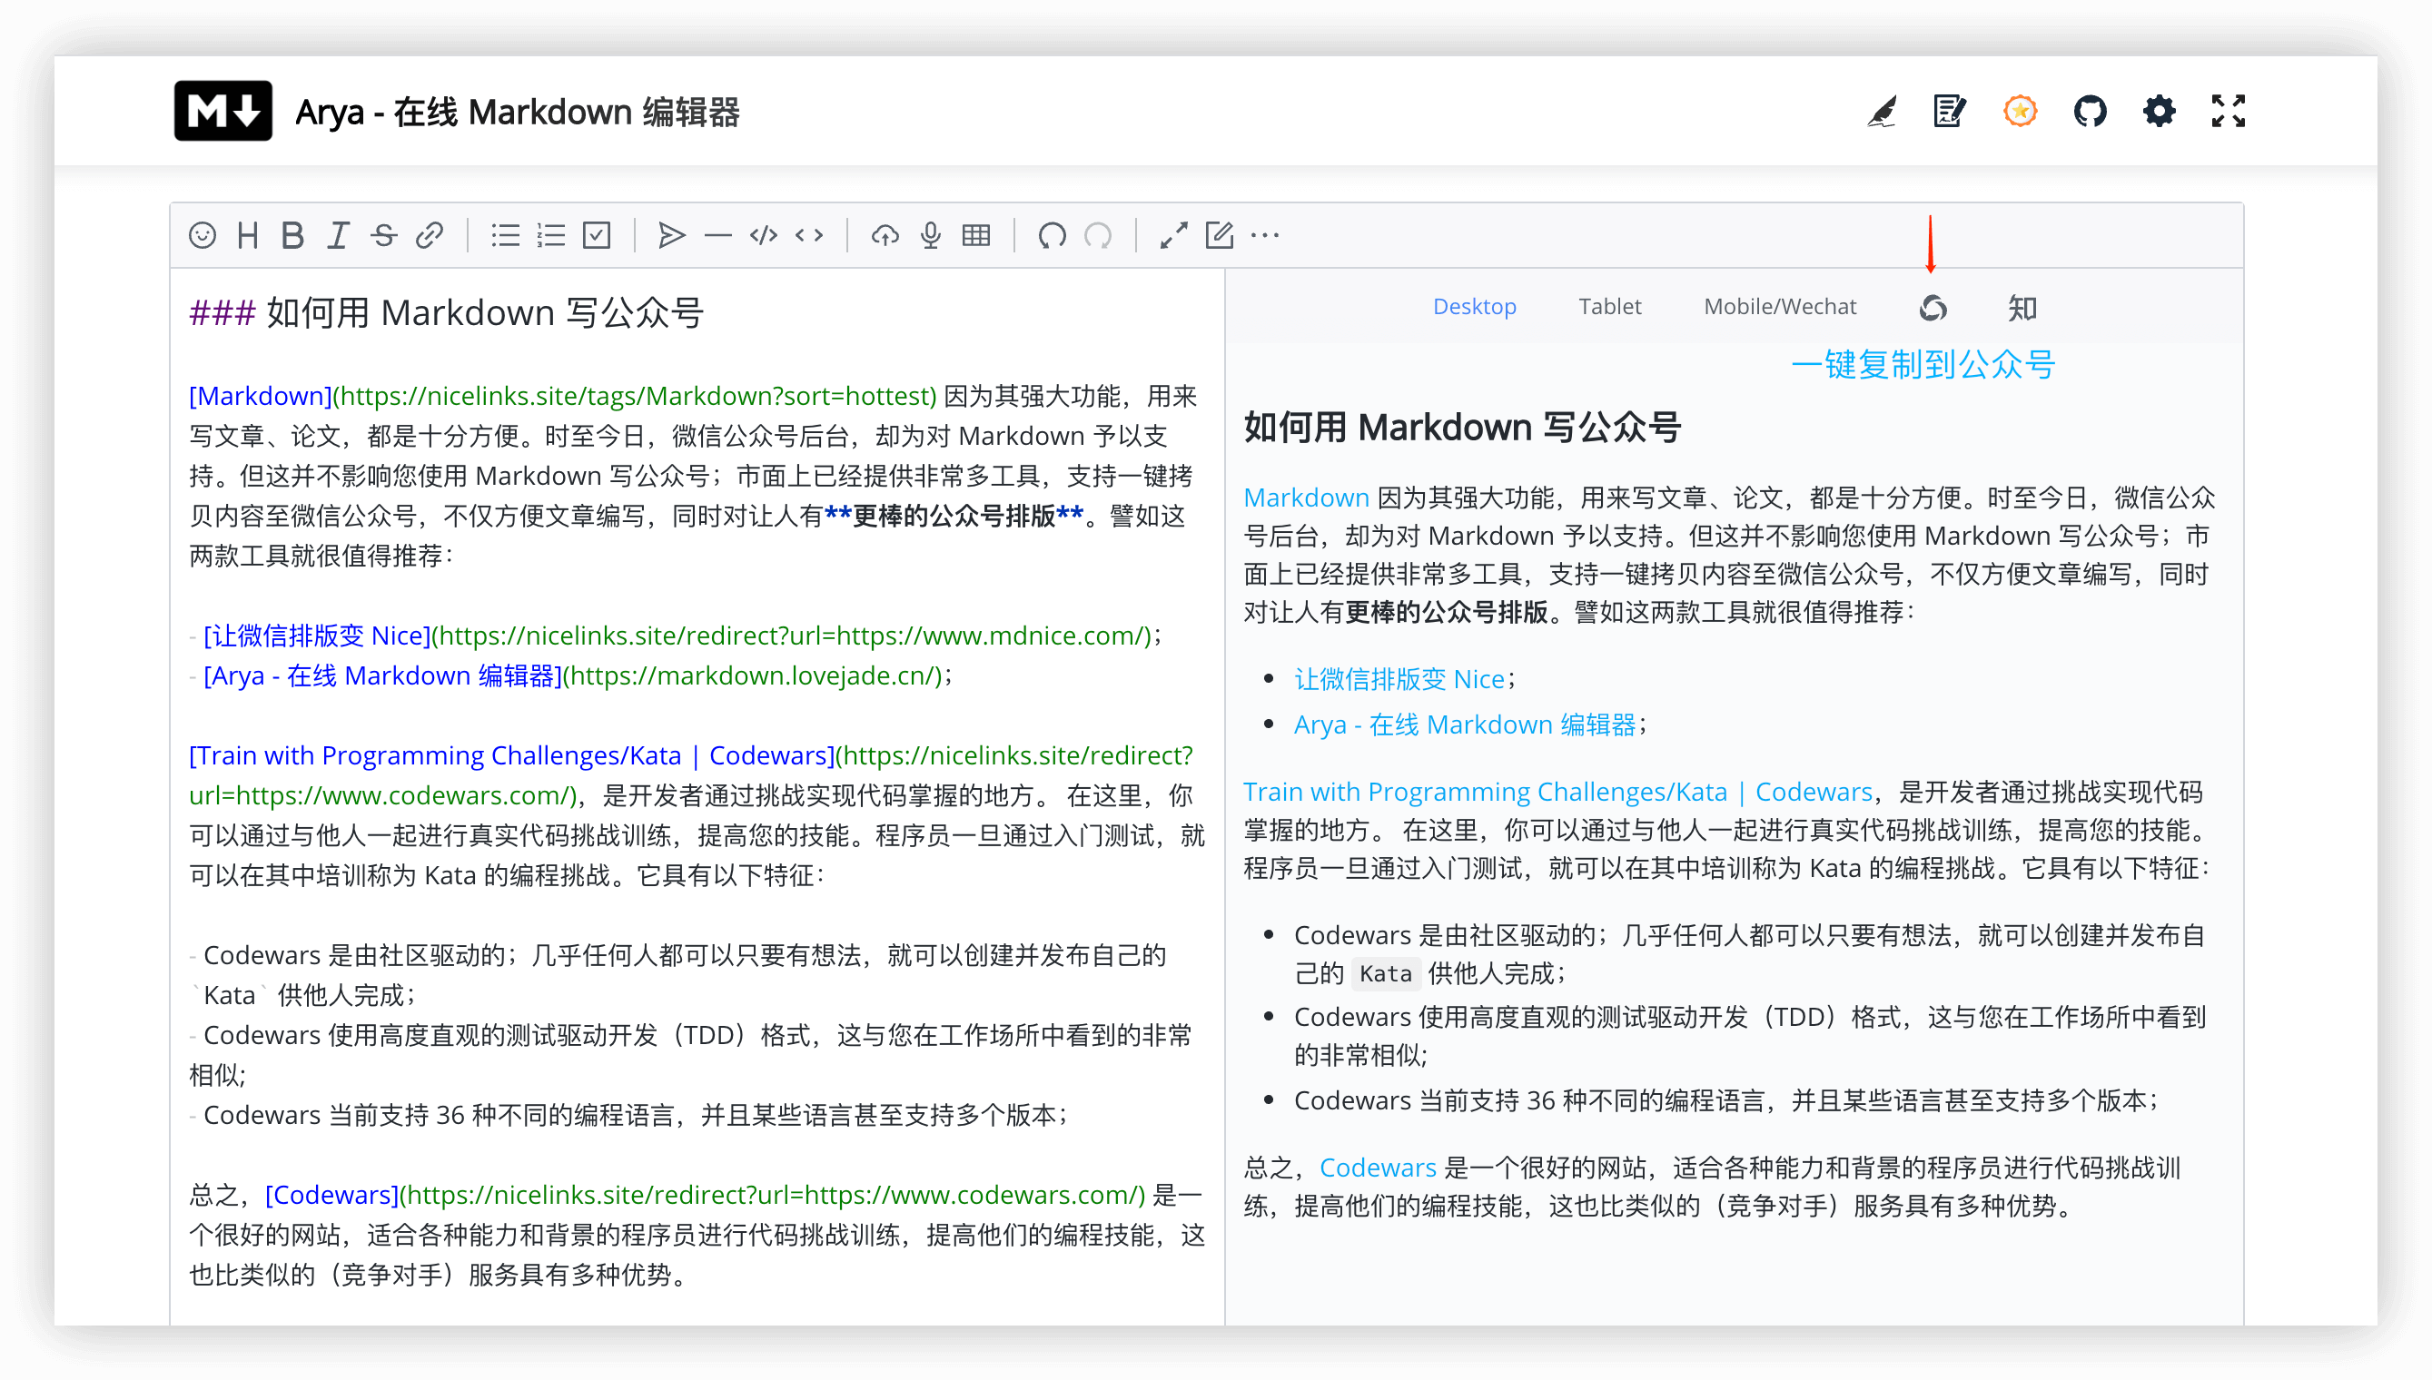
Task: Insert a code block
Action: [x=763, y=235]
